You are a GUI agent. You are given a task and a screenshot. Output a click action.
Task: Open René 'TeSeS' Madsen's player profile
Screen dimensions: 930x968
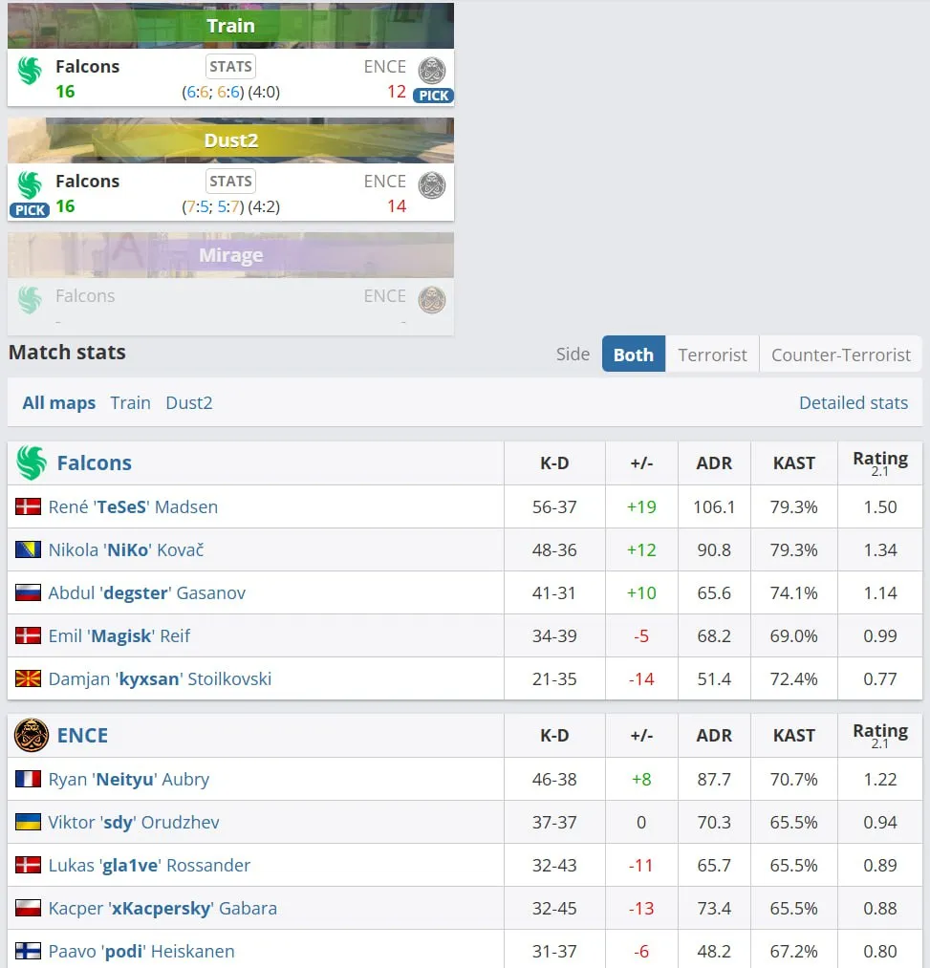click(x=134, y=506)
